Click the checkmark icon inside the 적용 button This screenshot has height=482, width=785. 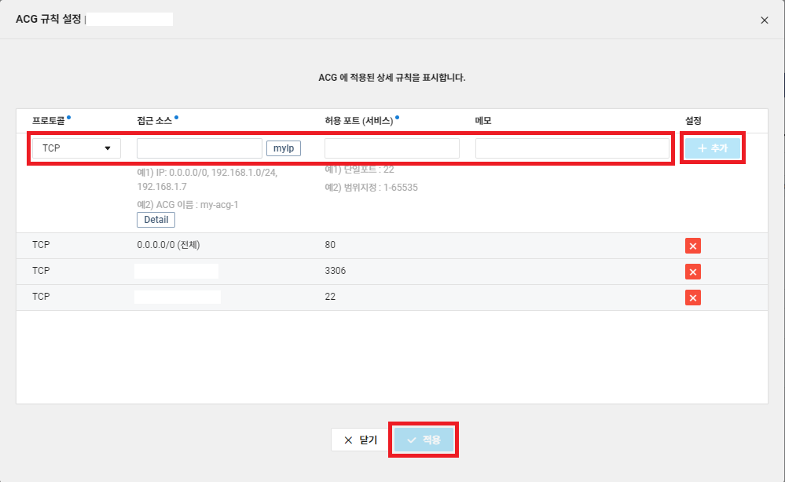[x=413, y=440]
